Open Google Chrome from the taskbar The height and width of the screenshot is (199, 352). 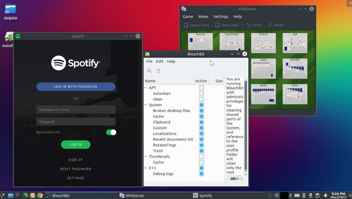[x=40, y=195]
